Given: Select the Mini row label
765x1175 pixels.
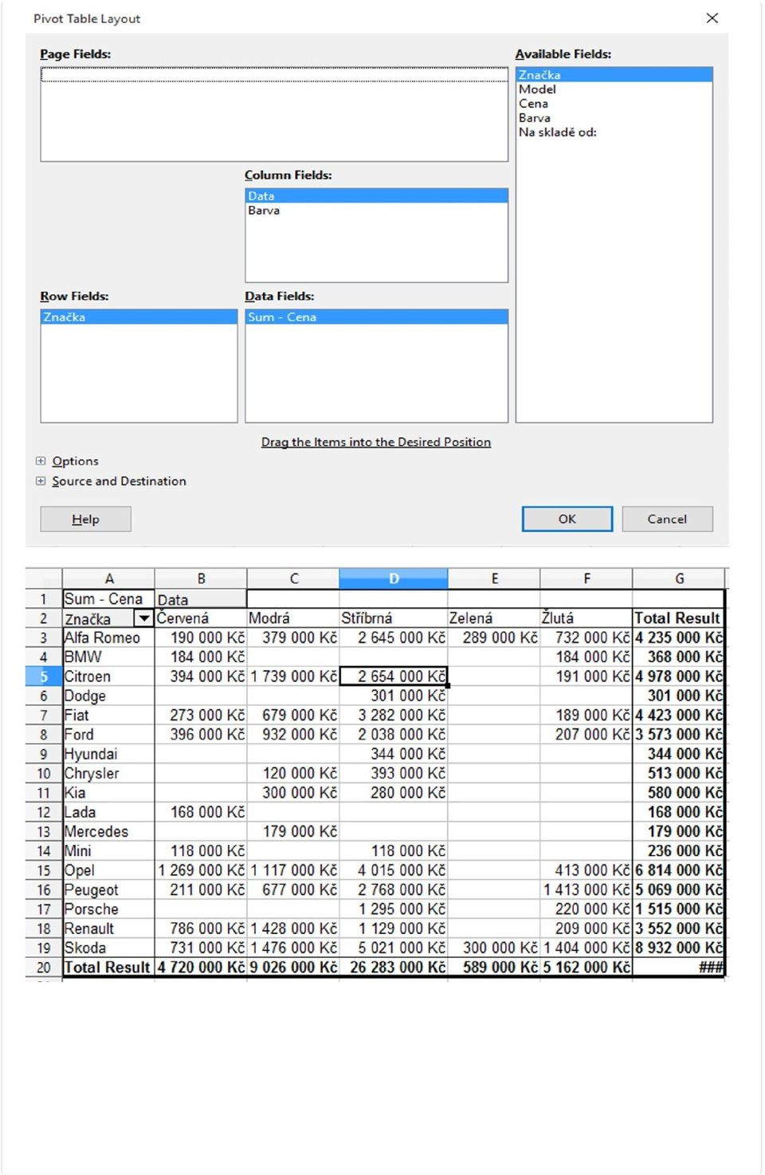Looking at the screenshot, I should pos(108,851).
